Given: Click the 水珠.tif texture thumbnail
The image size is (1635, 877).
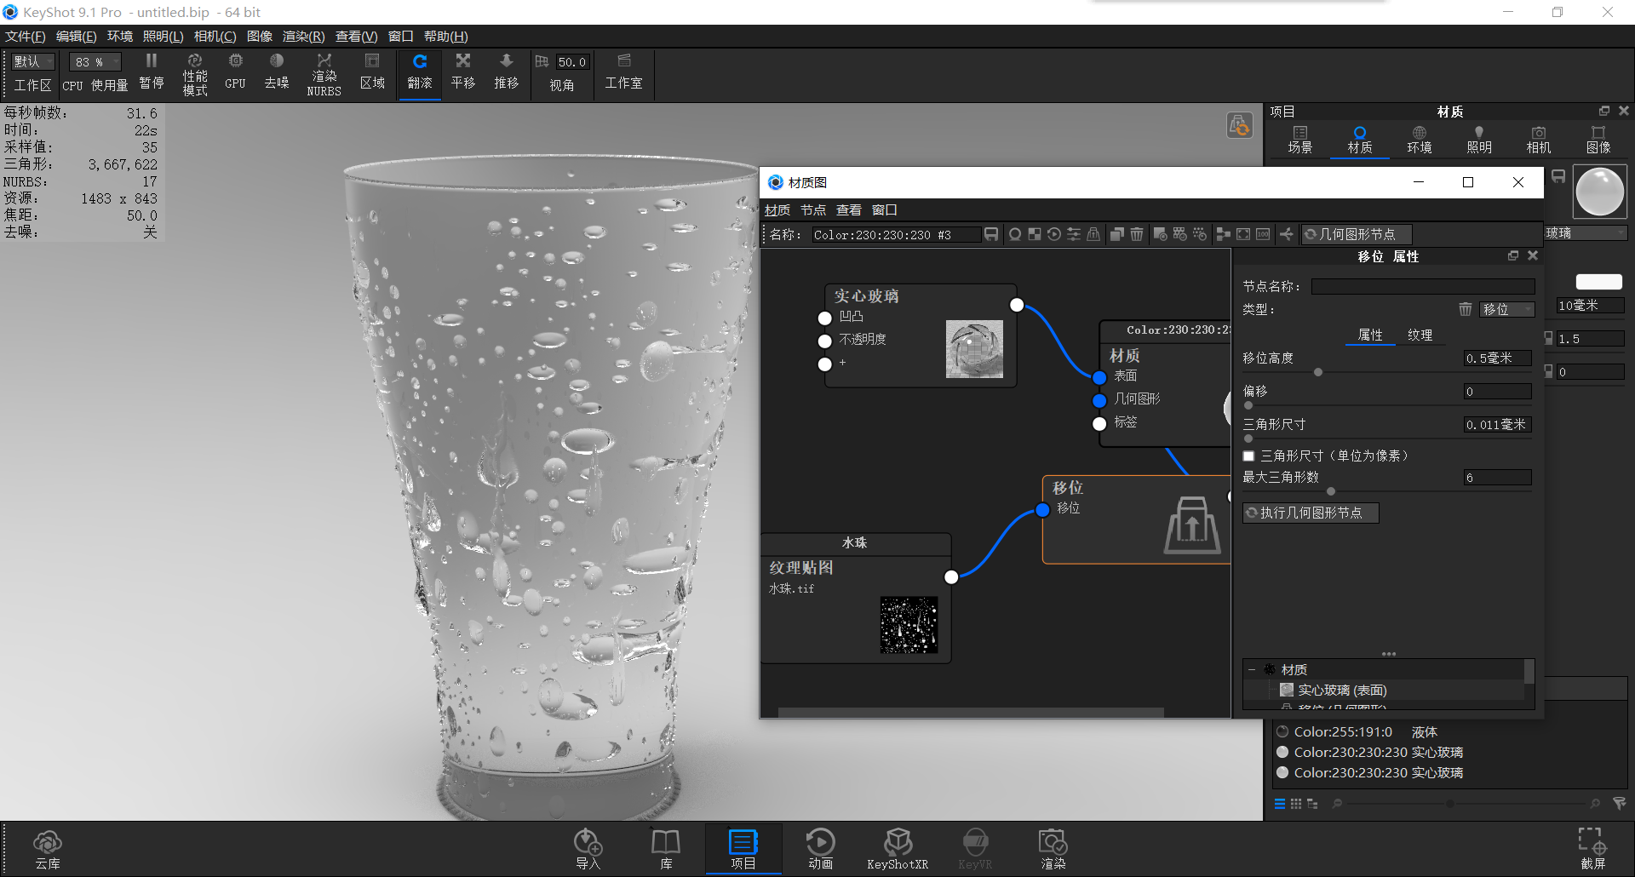Looking at the screenshot, I should (909, 626).
